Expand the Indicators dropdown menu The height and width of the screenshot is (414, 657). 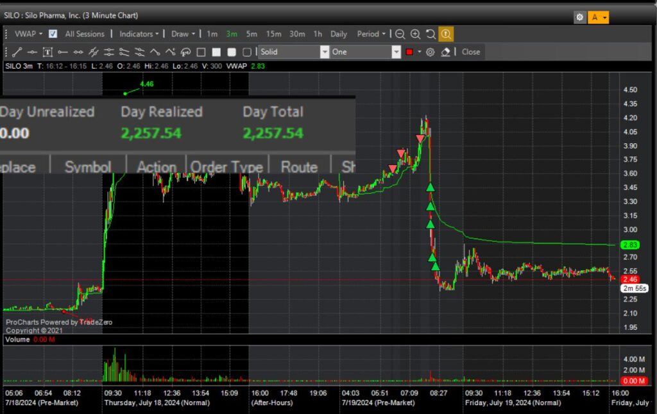pos(139,34)
